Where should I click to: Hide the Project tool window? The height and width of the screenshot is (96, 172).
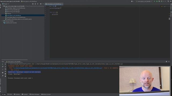(x=43, y=4)
